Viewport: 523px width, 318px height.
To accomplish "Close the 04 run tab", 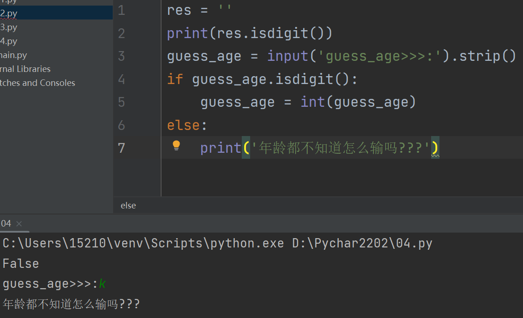I will tap(19, 224).
